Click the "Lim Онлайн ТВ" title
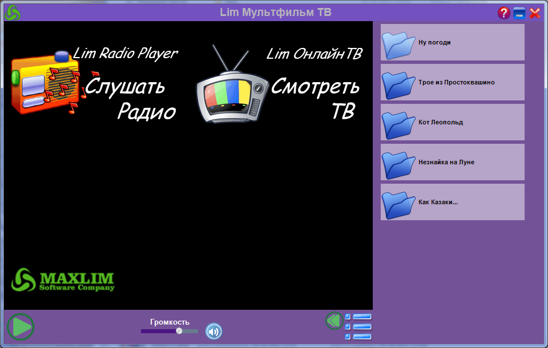The image size is (548, 348). (x=314, y=54)
